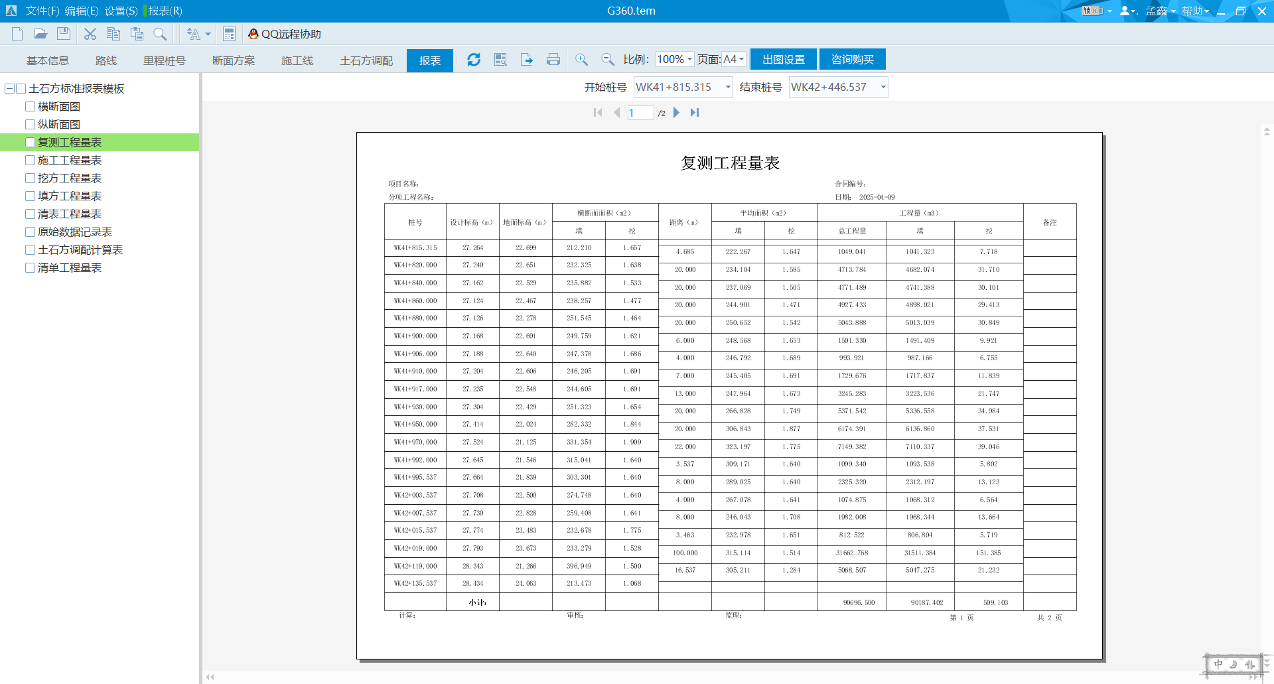The width and height of the screenshot is (1274, 684).
Task: Open the 编辑(E) menu
Action: pyautogui.click(x=82, y=11)
